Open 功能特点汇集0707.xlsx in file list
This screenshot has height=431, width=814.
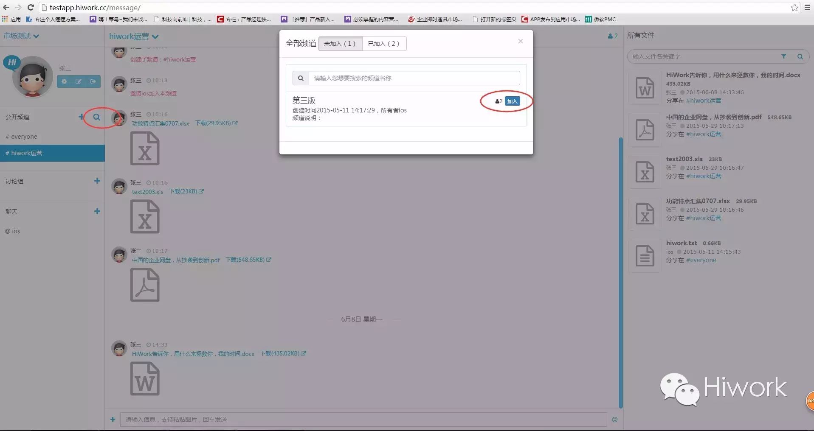(698, 201)
